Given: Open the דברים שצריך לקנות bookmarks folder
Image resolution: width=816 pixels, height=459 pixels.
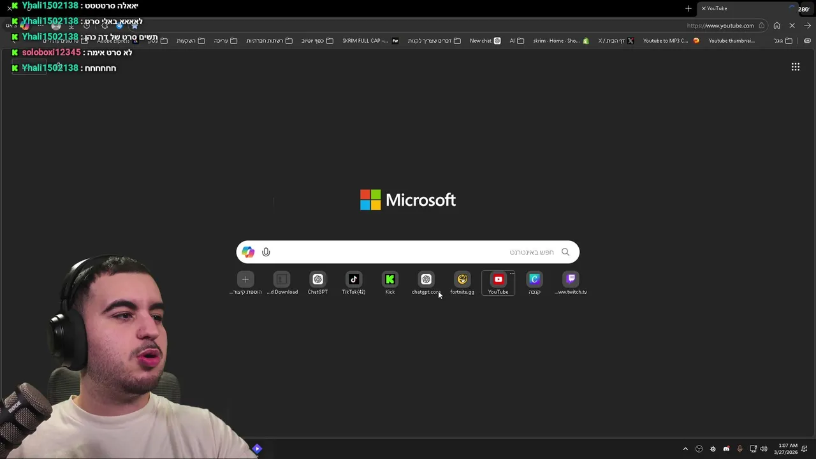Looking at the screenshot, I should (x=434, y=41).
